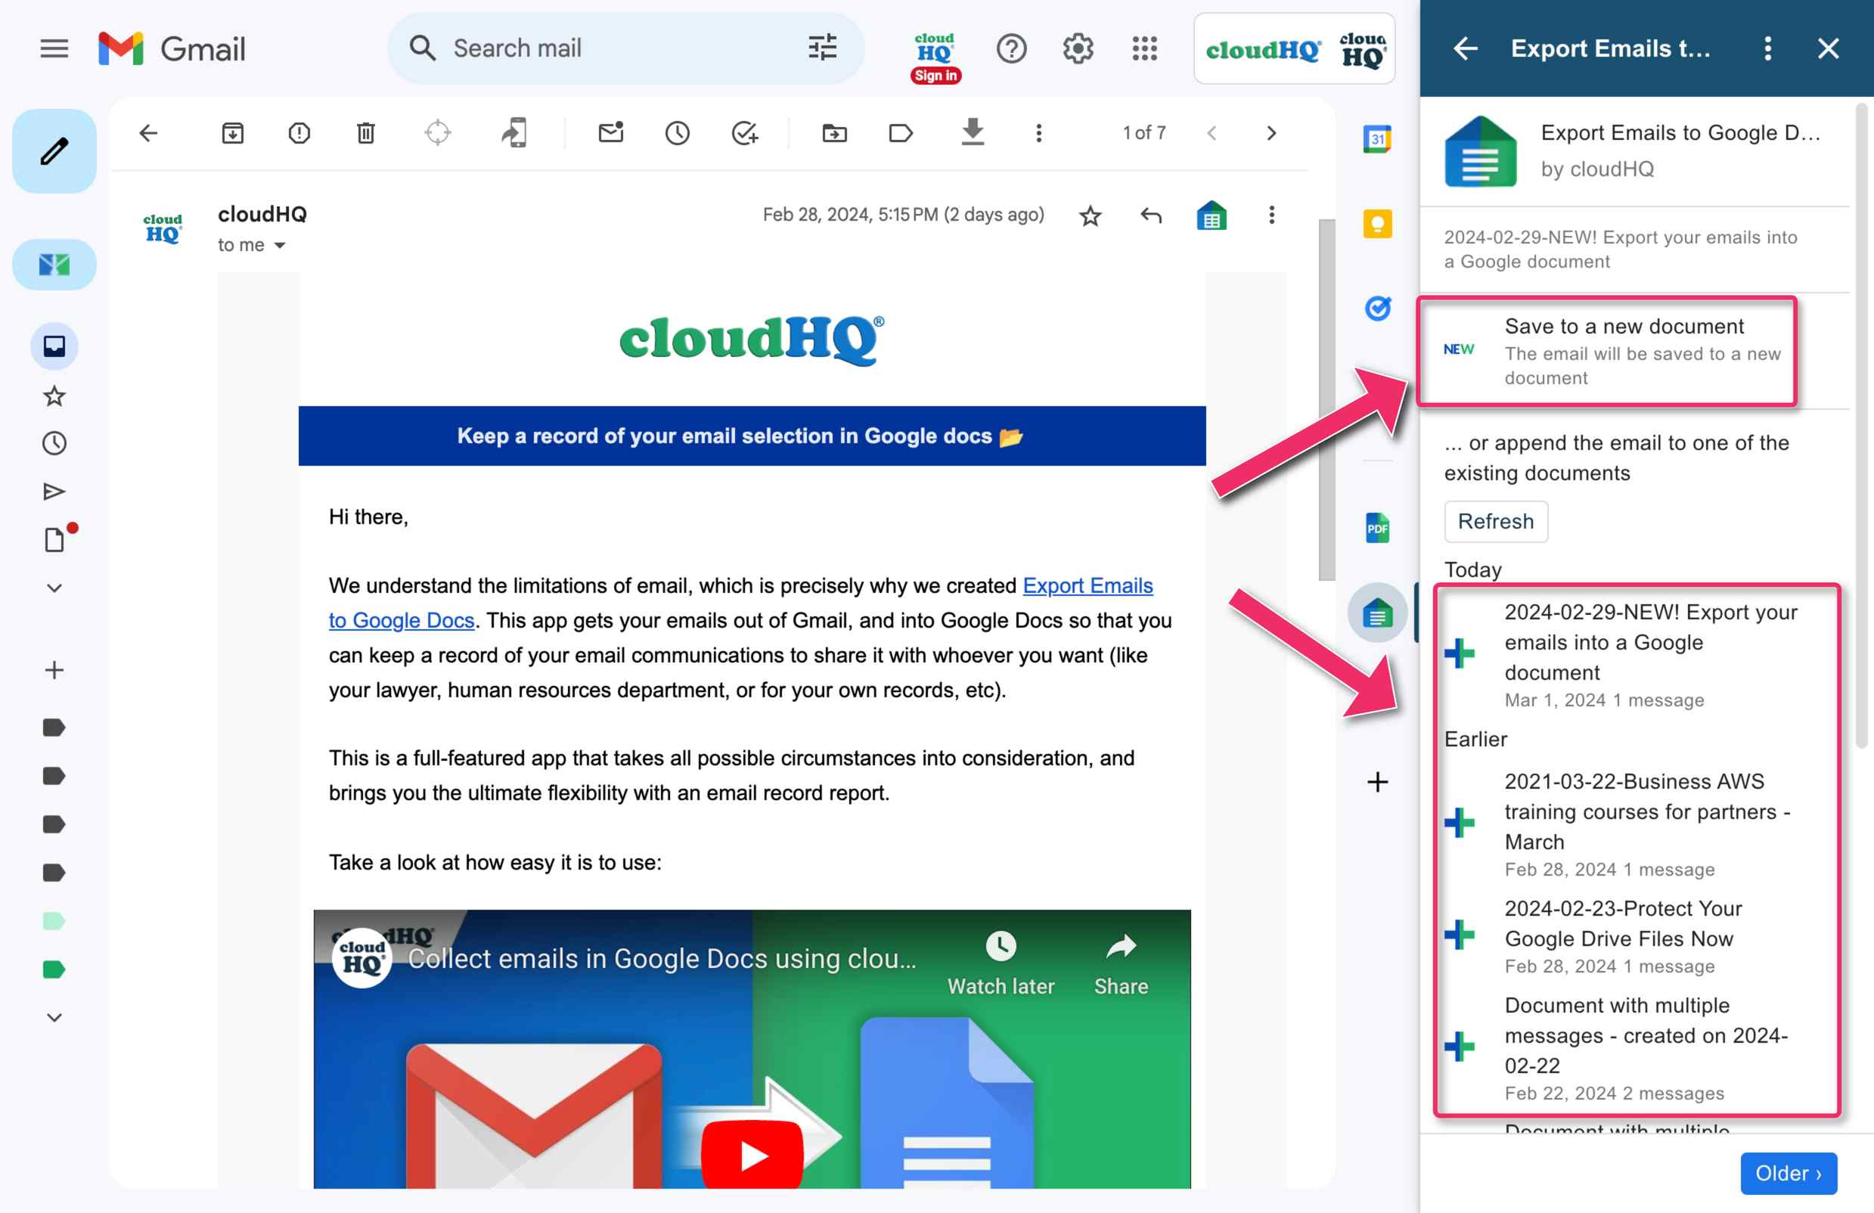This screenshot has height=1213, width=1874.
Task: Get more add-ons with plus icon
Action: tap(1377, 782)
